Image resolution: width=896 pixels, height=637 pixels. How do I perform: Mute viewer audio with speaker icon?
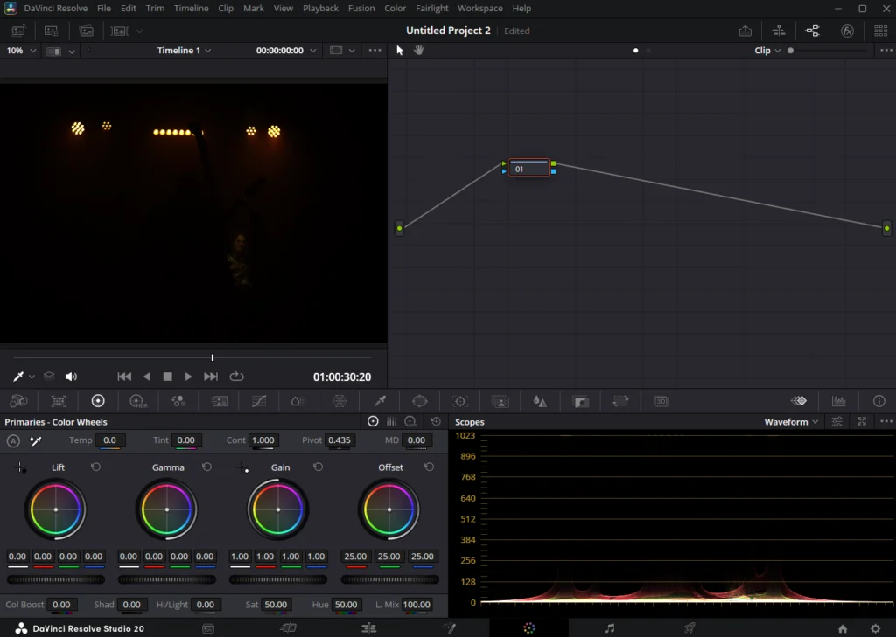(x=71, y=377)
